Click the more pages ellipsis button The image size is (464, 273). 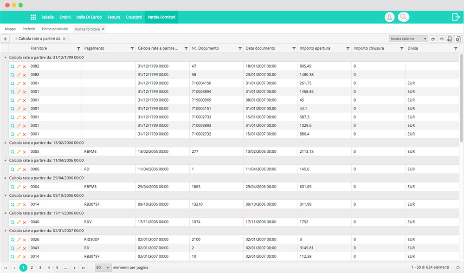coord(66,268)
